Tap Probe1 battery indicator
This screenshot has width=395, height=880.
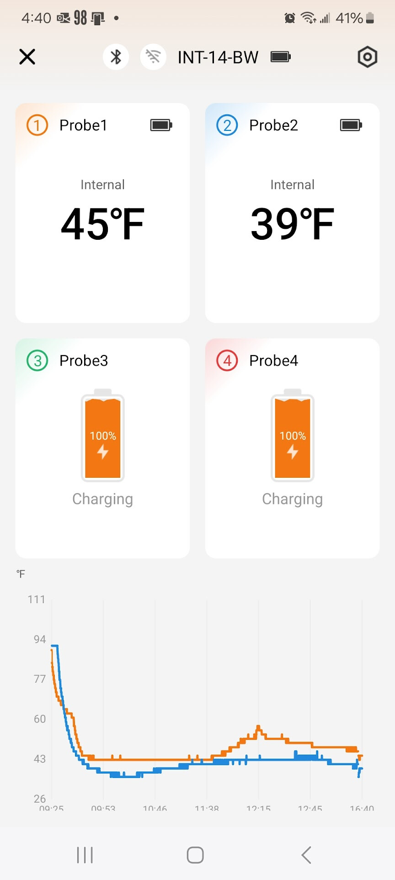[x=161, y=125]
